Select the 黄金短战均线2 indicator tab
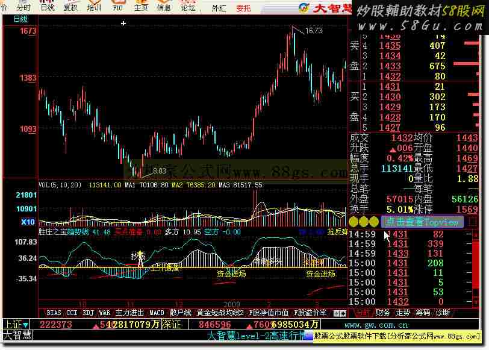The image size is (489, 350). click(220, 313)
